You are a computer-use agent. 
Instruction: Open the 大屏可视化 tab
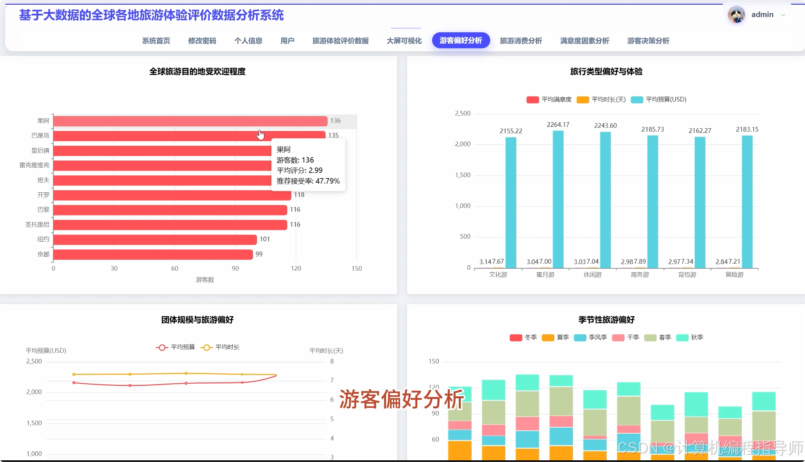pyautogui.click(x=404, y=40)
